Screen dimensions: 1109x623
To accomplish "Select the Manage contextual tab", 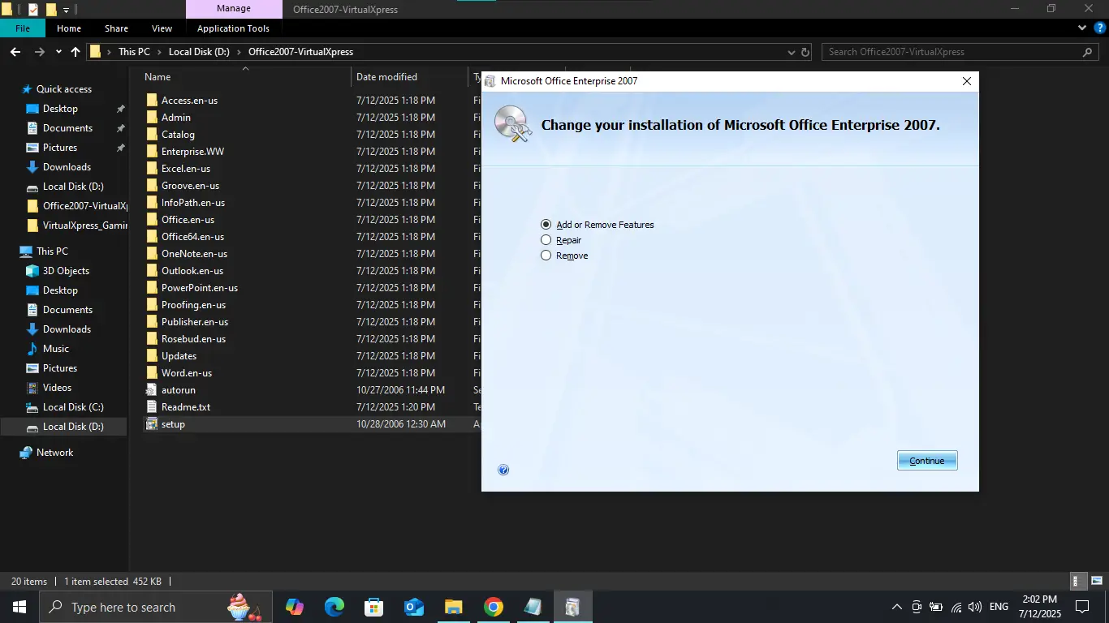I will pos(234,9).
